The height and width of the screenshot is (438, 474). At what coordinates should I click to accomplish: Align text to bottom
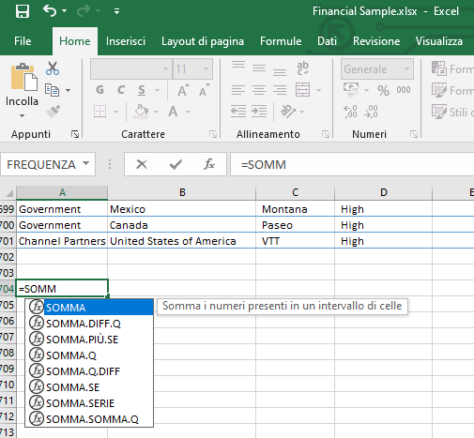(x=280, y=72)
